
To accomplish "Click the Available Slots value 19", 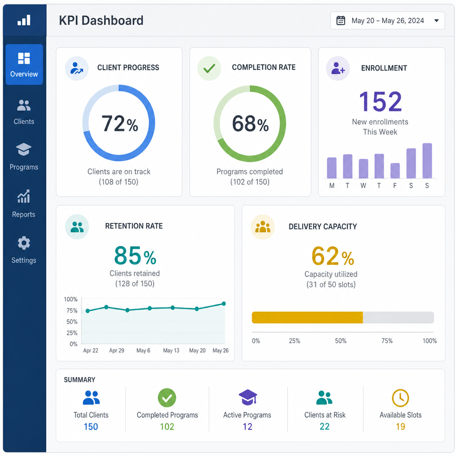I will pyautogui.click(x=400, y=427).
